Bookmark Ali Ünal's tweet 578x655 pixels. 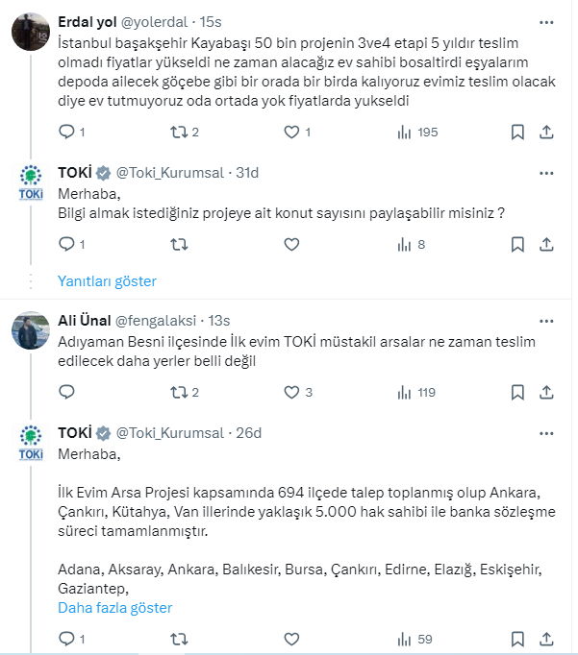click(517, 392)
